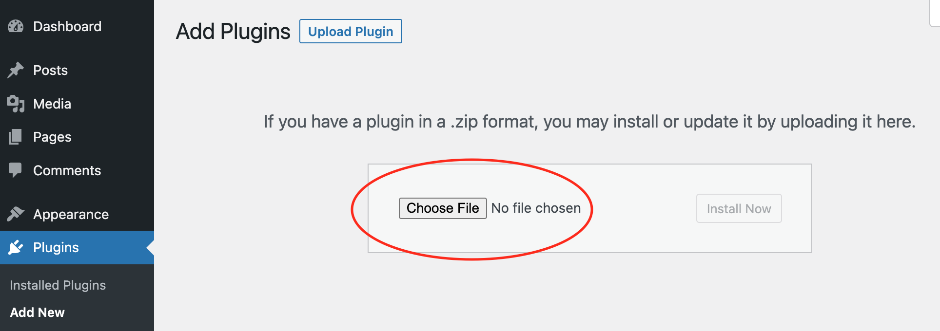Image resolution: width=940 pixels, height=331 pixels.
Task: Select the highlighted Plugins menu
Action: click(x=56, y=247)
